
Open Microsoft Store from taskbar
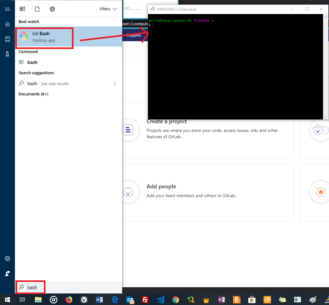pyautogui.click(x=252, y=299)
